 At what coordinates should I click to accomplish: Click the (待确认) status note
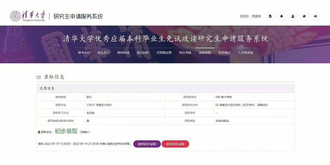pyautogui.click(x=85, y=132)
